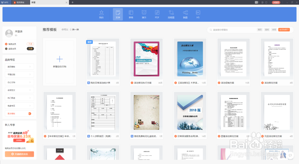299x164 pixels.
Task: Refresh recommendations with 换一换
Action: (x=74, y=29)
